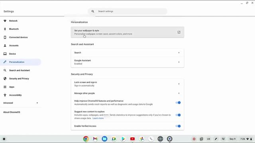The image size is (255, 143).
Task: Expand the Advanced section arrow
Action: pyautogui.click(x=37, y=103)
